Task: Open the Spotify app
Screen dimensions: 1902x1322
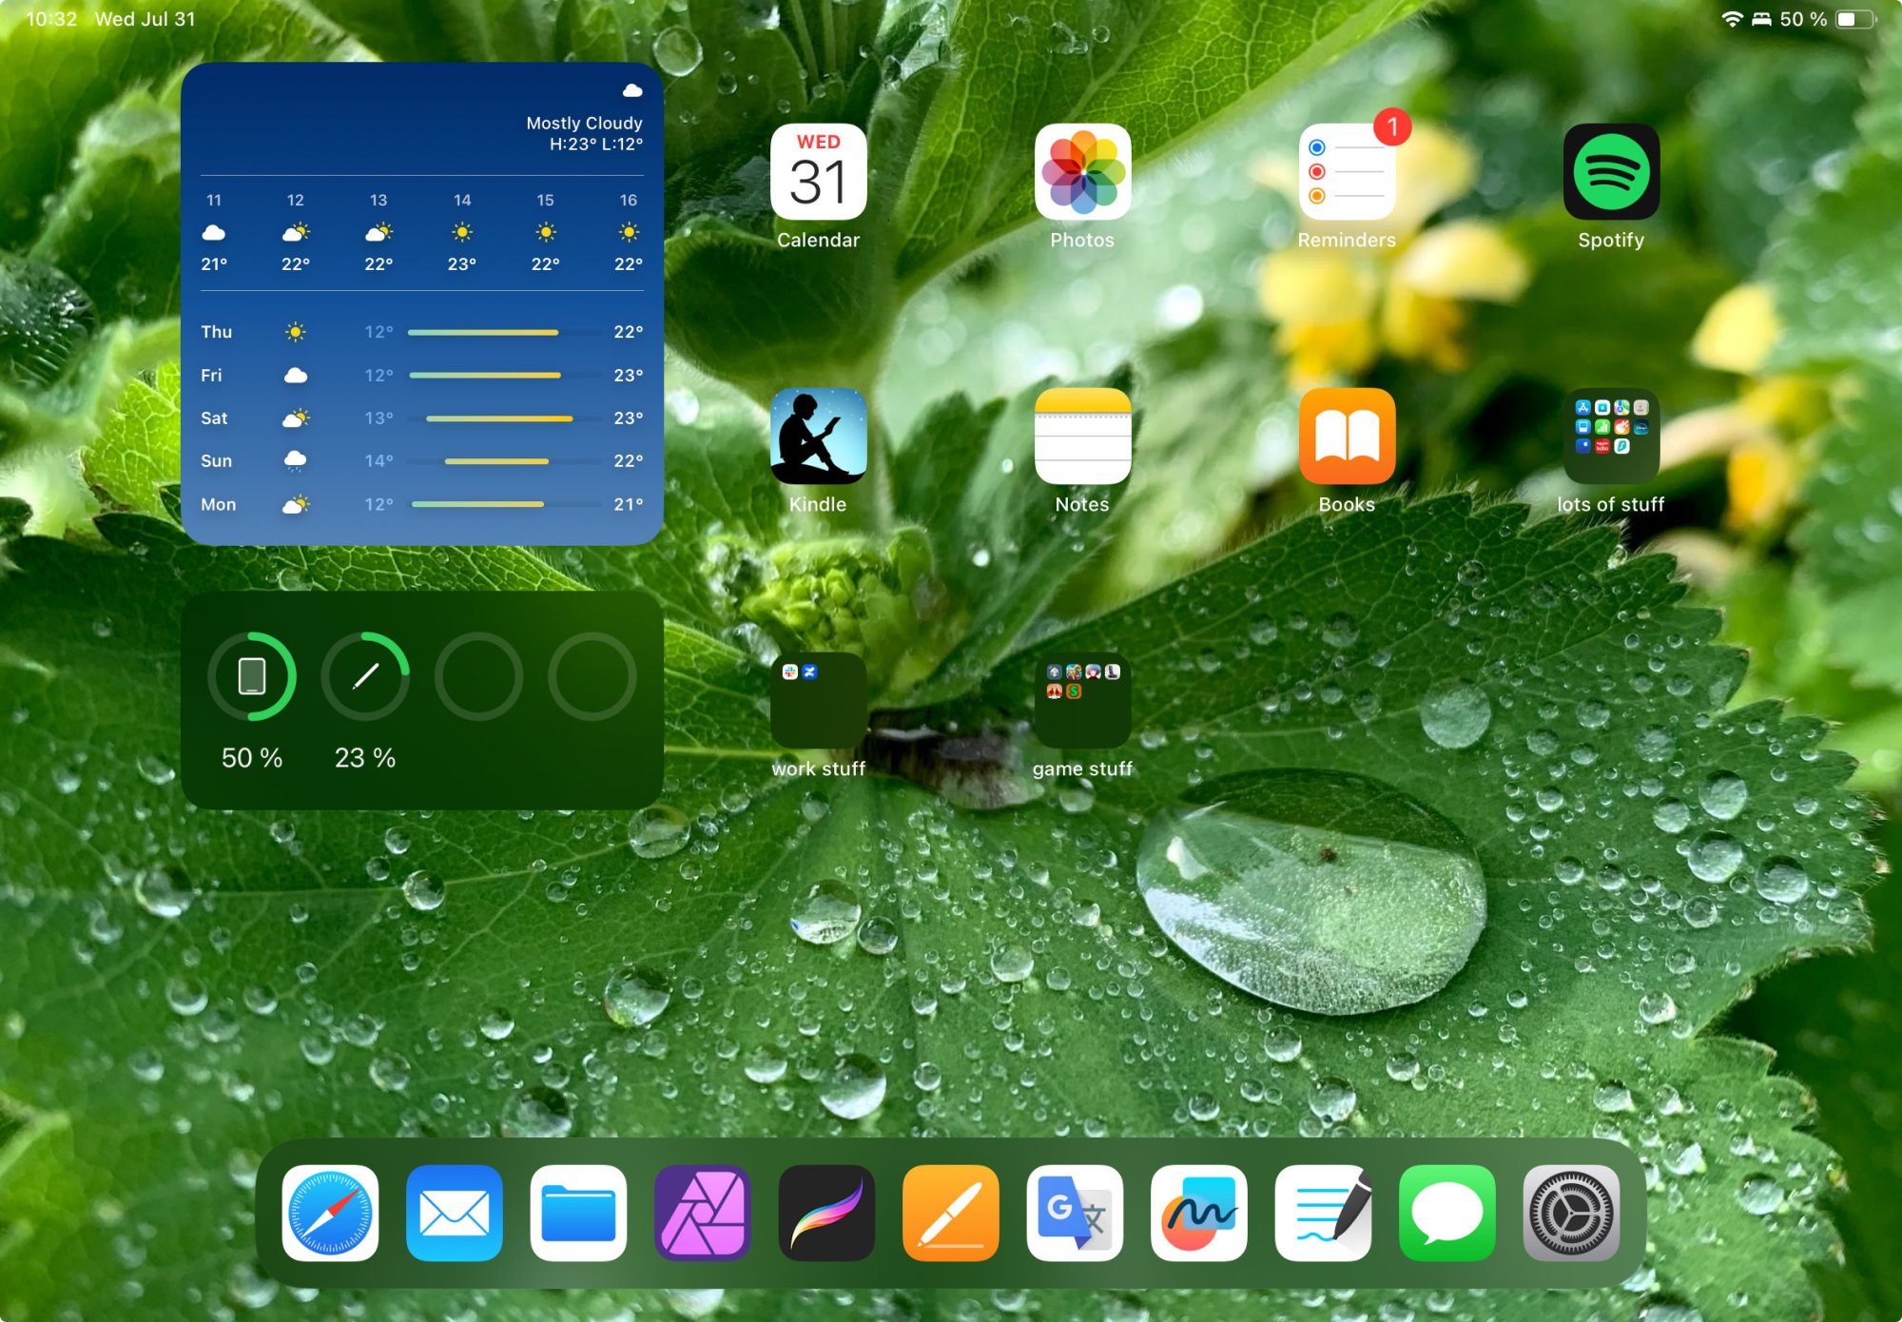Action: [x=1611, y=172]
